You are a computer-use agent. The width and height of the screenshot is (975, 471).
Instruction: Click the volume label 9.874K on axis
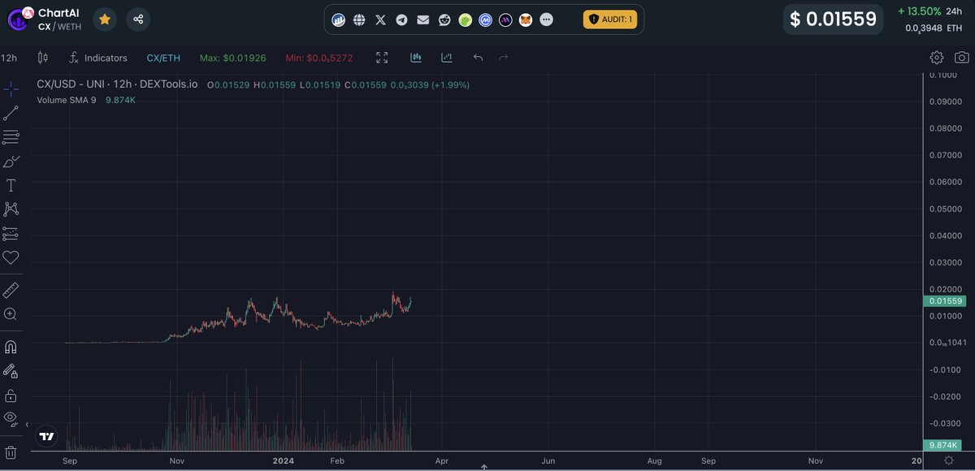[x=943, y=445]
